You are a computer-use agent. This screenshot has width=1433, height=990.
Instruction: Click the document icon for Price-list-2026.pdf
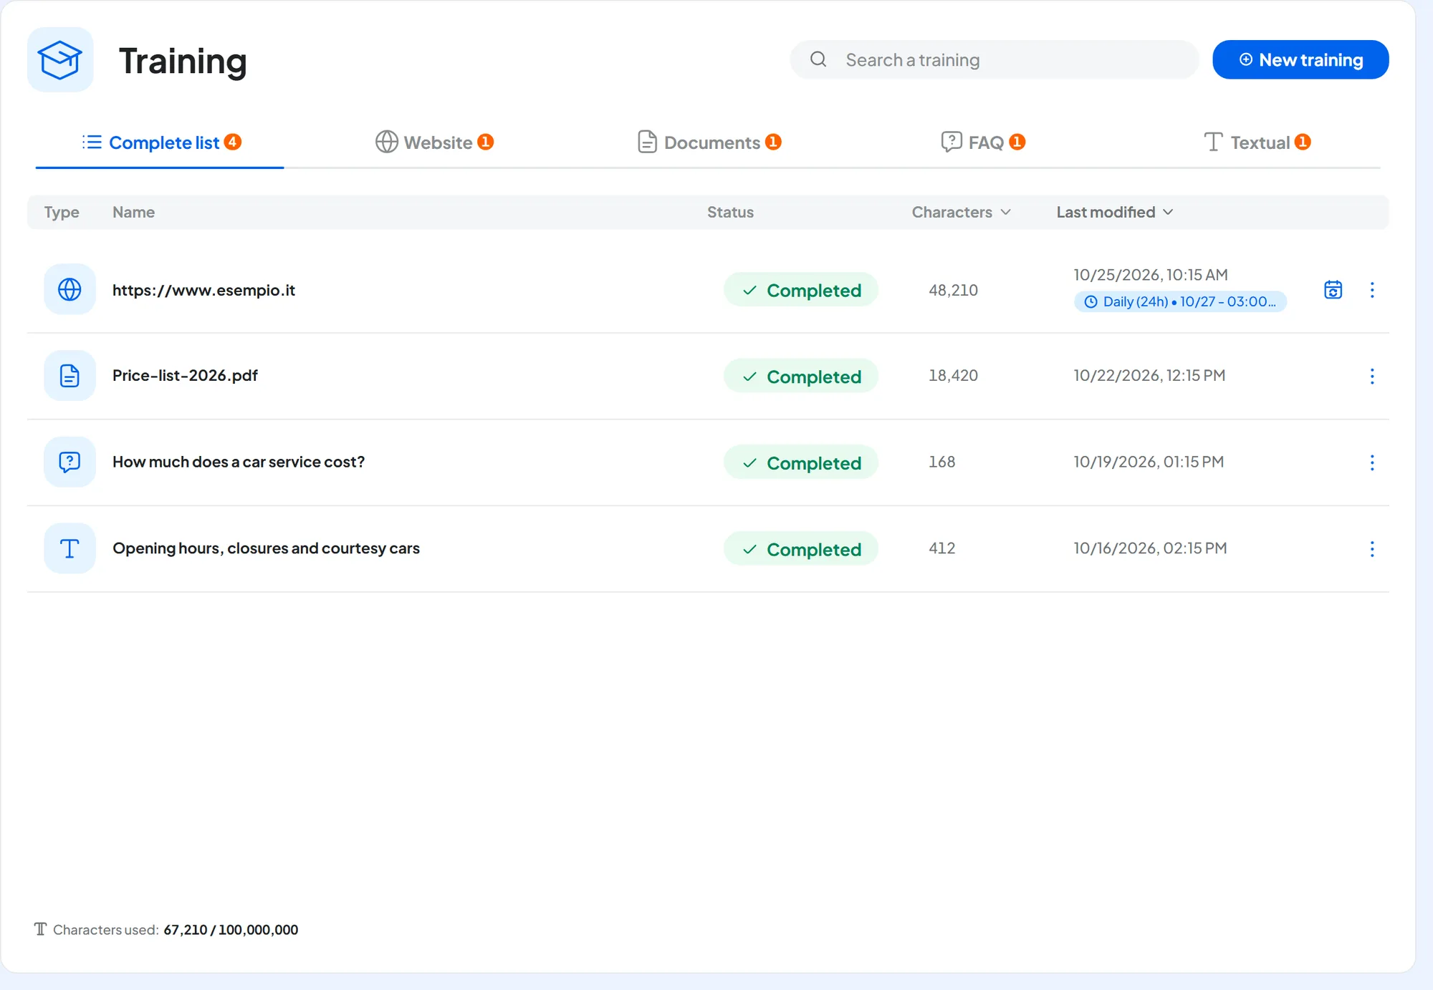pyautogui.click(x=70, y=376)
